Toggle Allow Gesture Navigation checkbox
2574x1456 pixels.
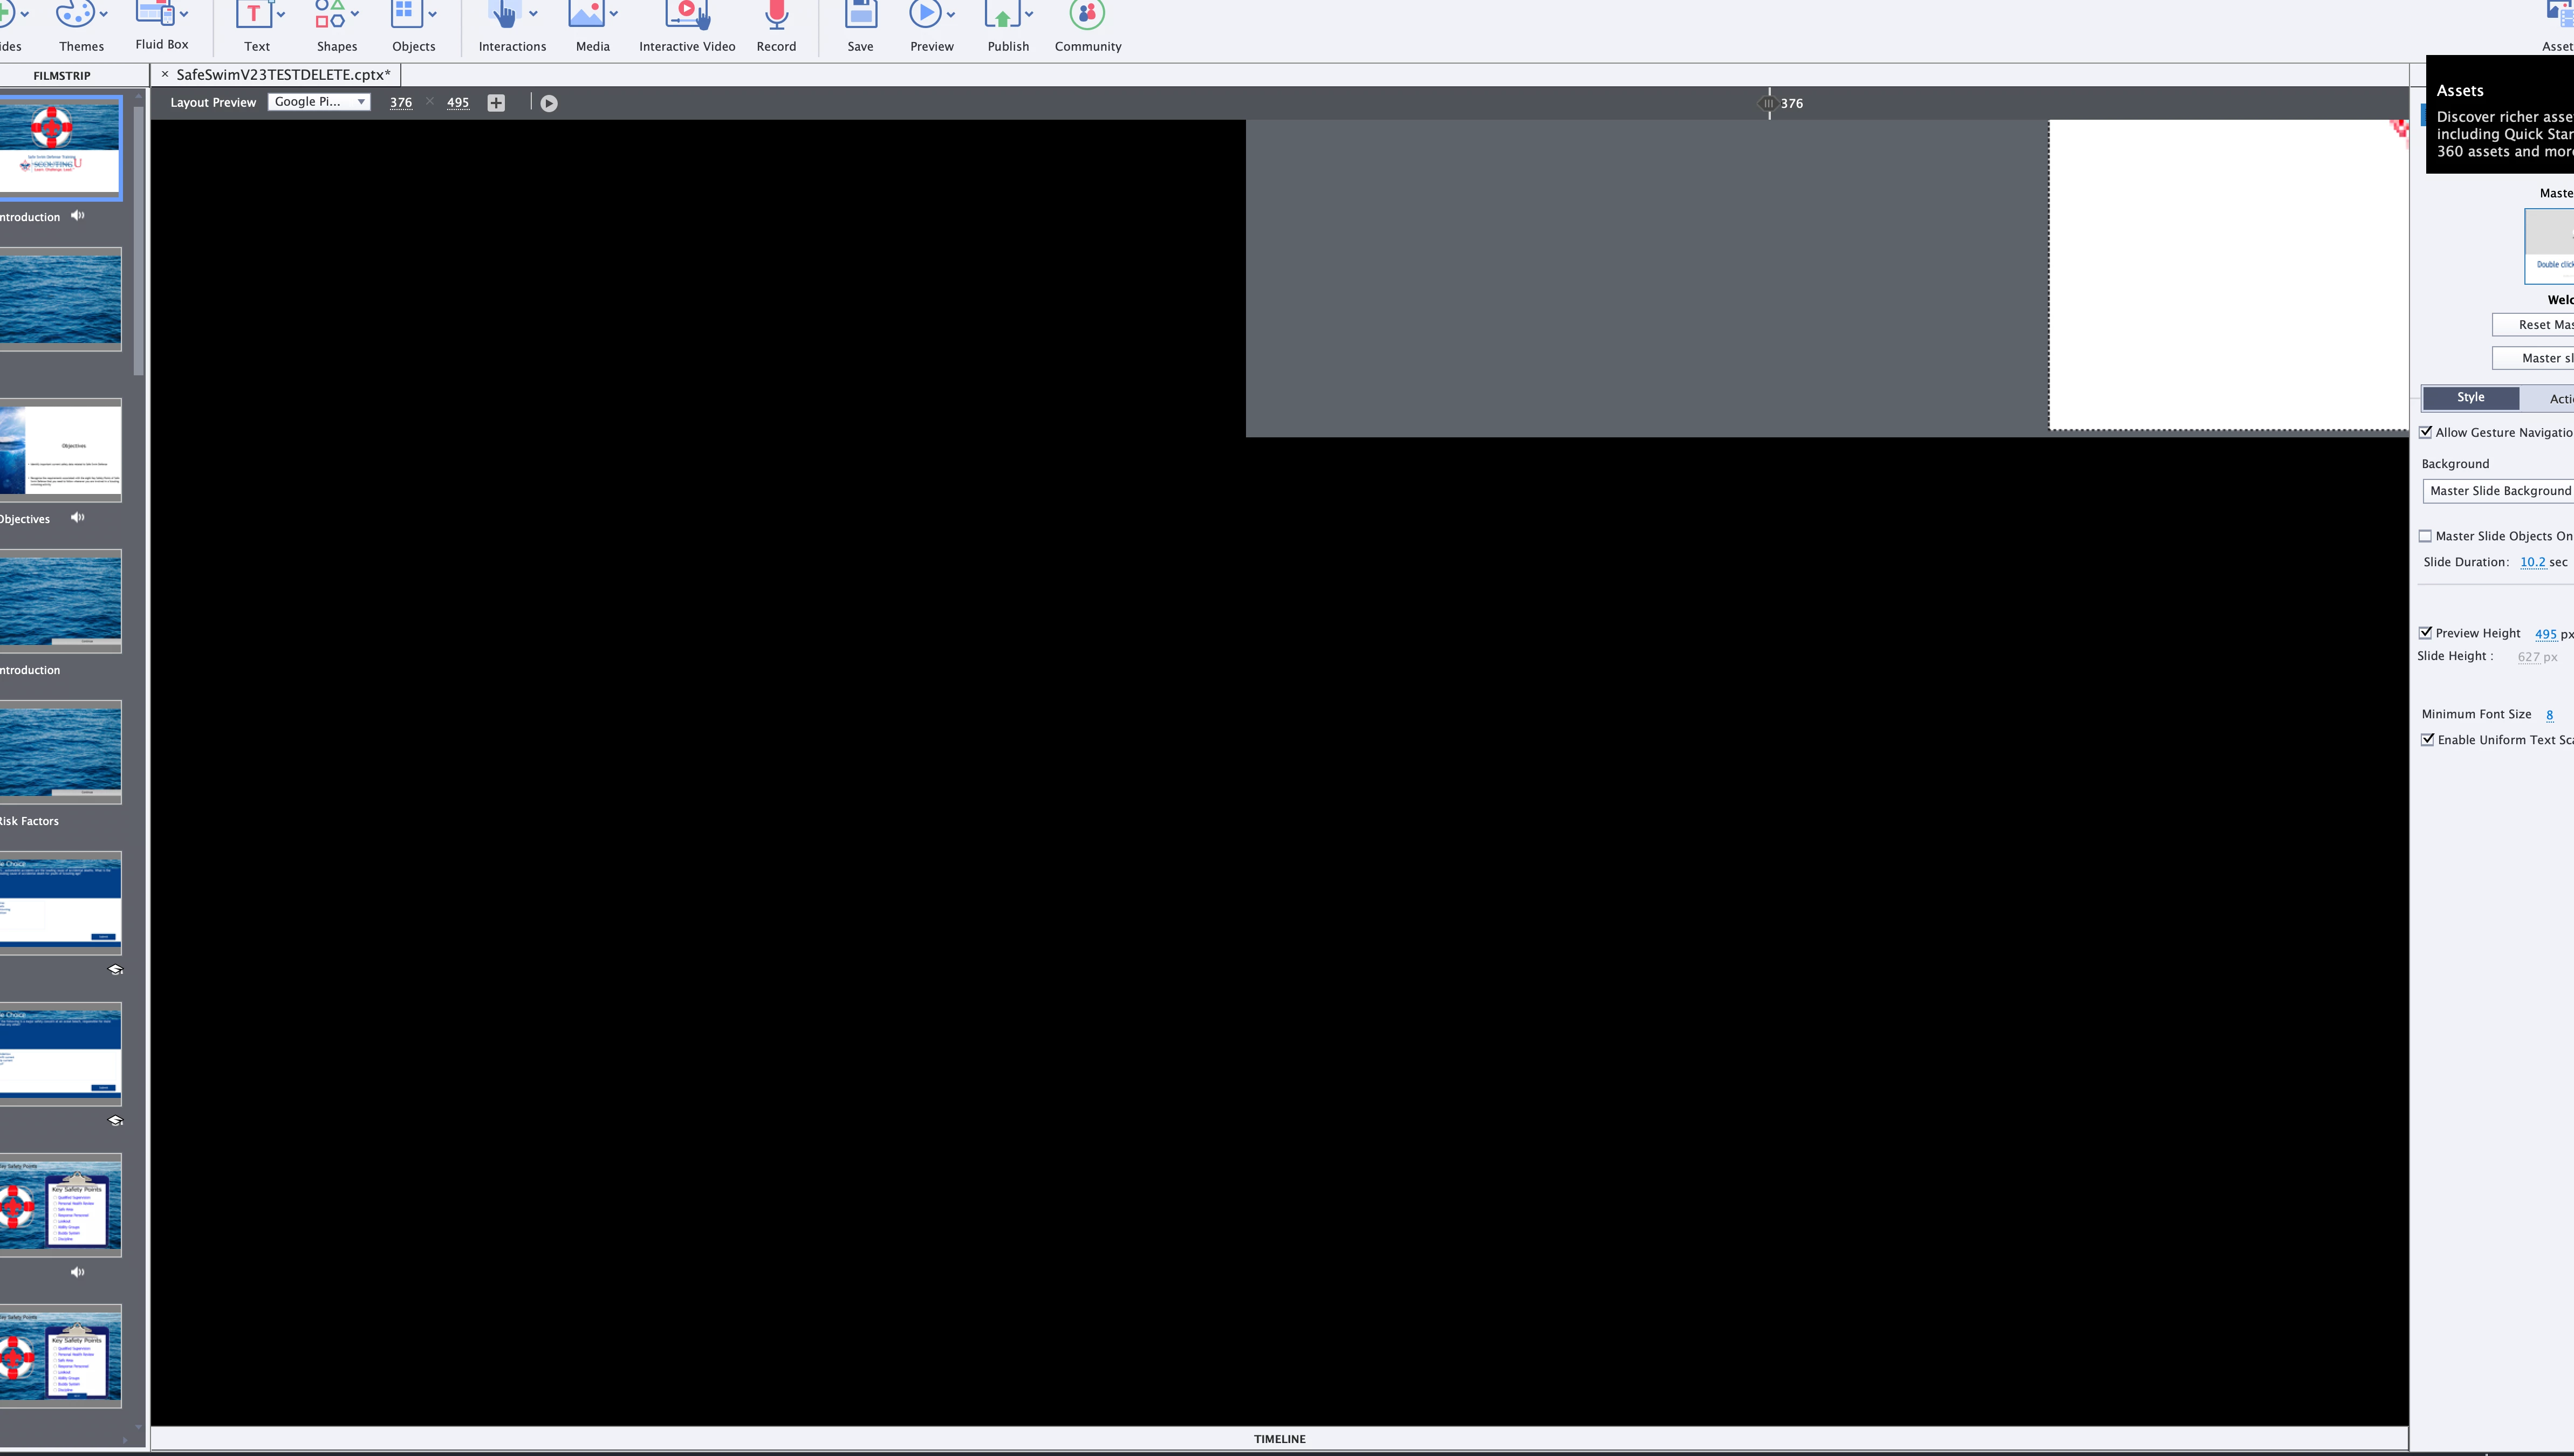point(2426,432)
